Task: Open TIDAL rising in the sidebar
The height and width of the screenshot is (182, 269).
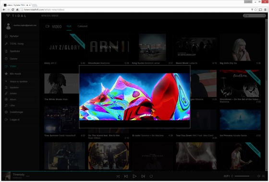Action: 17,44
